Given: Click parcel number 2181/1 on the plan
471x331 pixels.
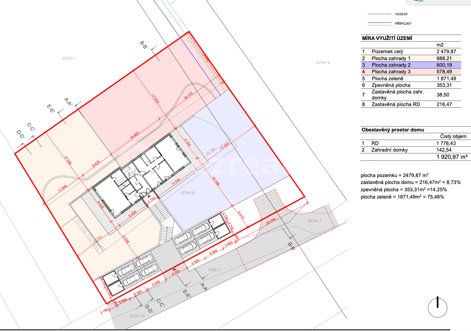Looking at the screenshot, I should coord(215,270).
